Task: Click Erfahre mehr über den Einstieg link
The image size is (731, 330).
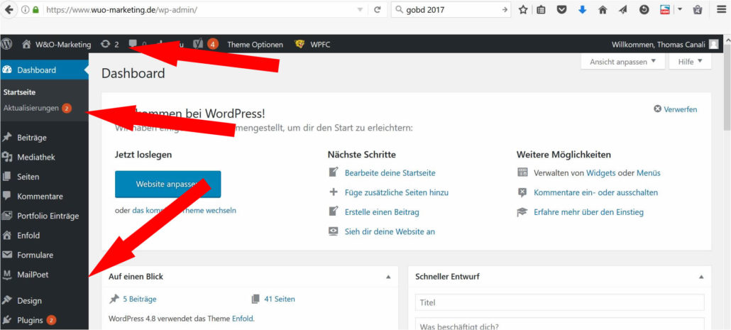Action: [x=589, y=212]
